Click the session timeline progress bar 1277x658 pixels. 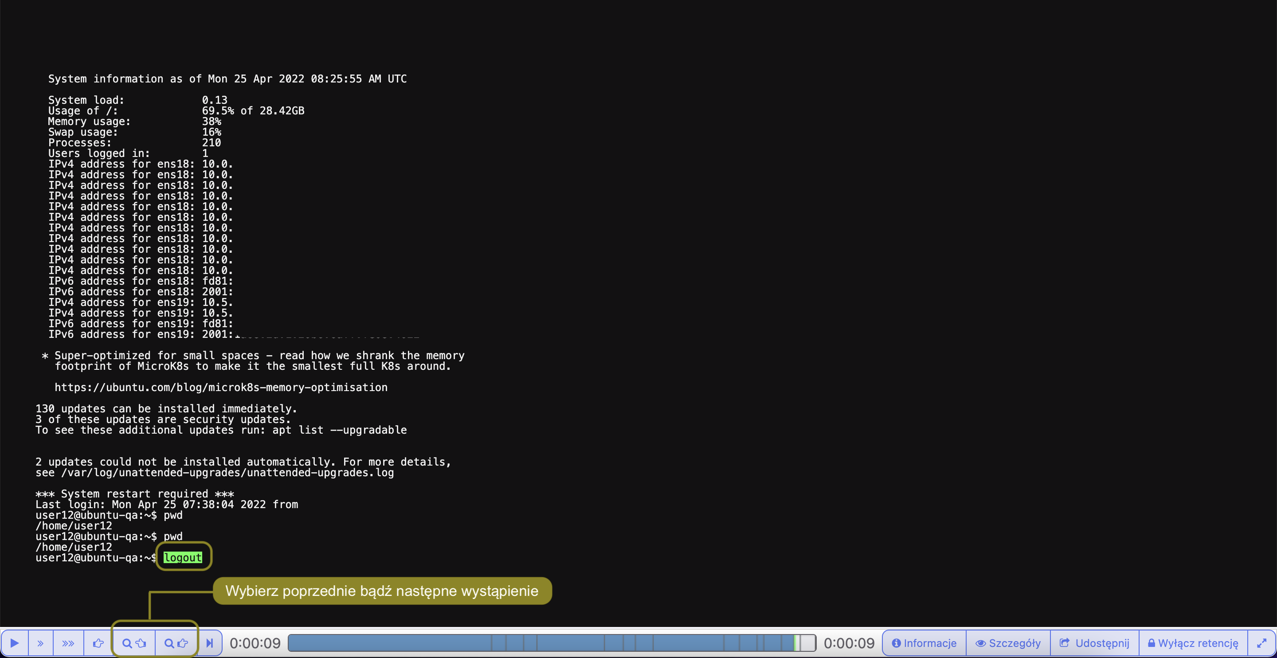pyautogui.click(x=552, y=643)
